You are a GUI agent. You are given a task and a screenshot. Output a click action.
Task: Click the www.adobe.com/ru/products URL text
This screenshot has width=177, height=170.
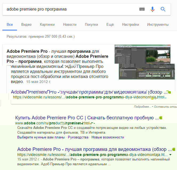point(53,123)
